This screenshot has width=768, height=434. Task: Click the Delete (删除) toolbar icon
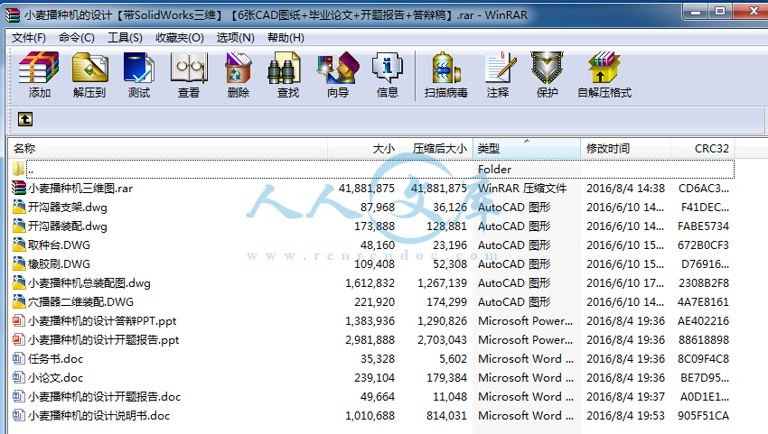[x=238, y=69]
